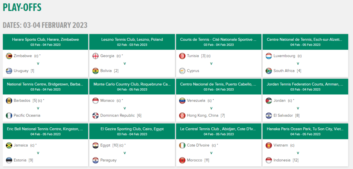Click the Zimbabwe flag icon

pyautogui.click(x=9, y=56)
